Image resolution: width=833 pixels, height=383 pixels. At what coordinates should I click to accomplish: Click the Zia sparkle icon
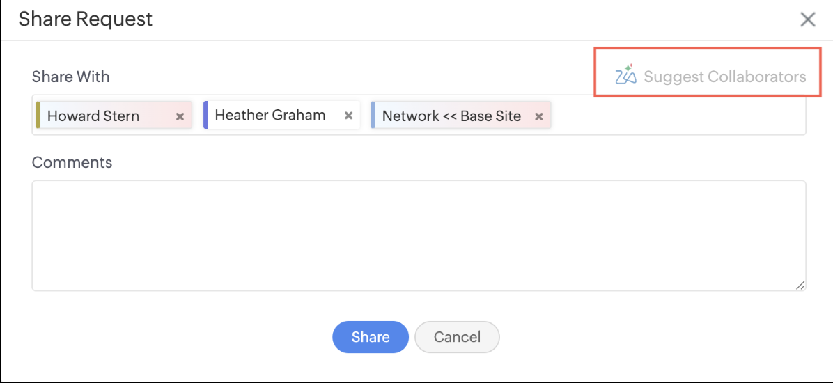click(625, 75)
